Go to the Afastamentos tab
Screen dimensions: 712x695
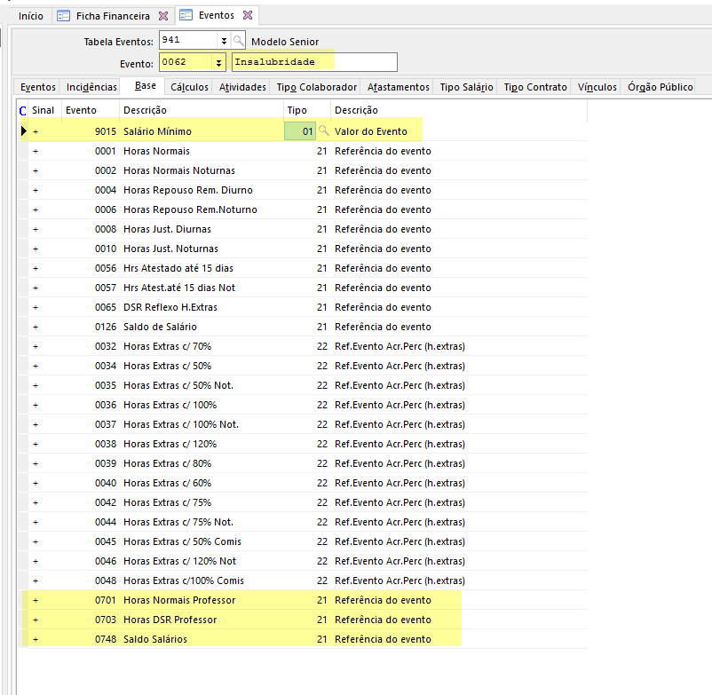(x=398, y=87)
